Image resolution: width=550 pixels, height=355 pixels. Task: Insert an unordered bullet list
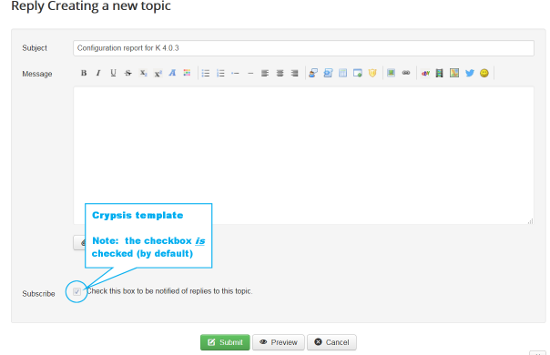tap(206, 73)
